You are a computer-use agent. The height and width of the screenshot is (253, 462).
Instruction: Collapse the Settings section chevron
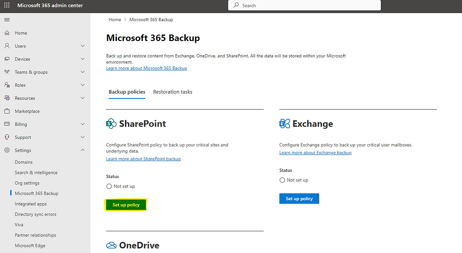(x=83, y=150)
